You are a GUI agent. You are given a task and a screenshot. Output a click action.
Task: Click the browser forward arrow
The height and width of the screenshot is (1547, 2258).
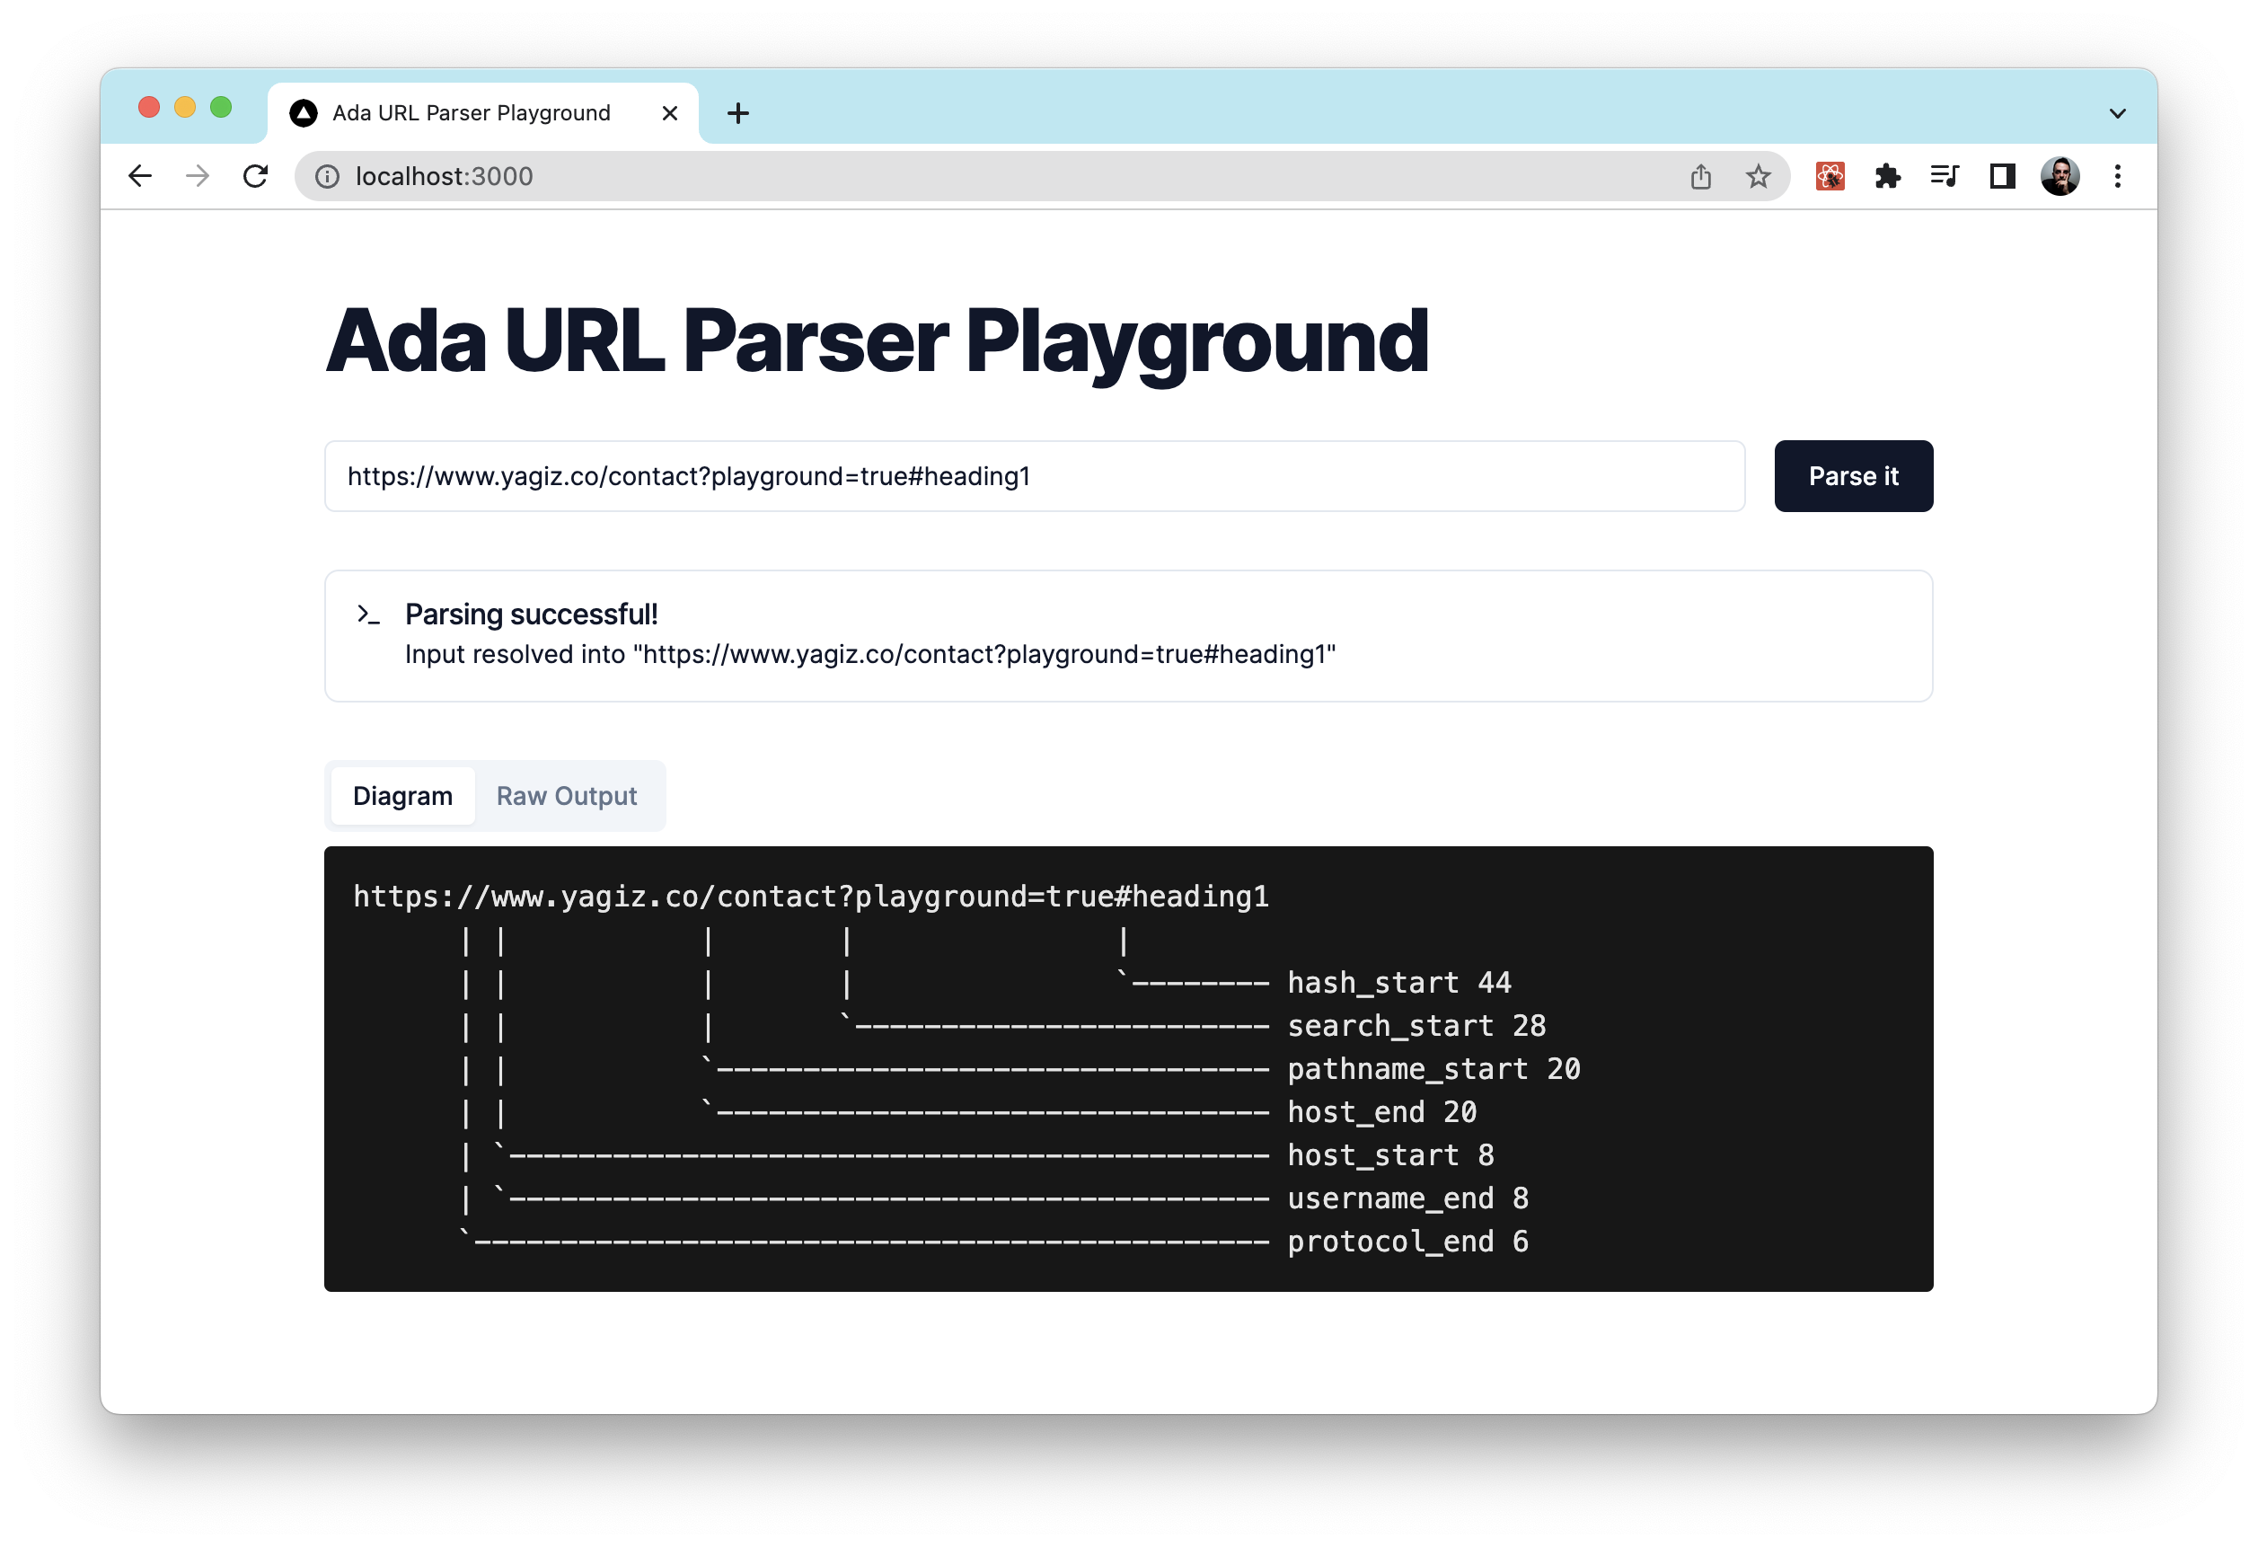[x=198, y=176]
